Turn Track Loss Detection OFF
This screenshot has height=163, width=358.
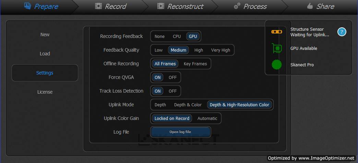172,91
